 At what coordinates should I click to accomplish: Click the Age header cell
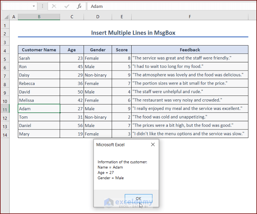point(72,50)
